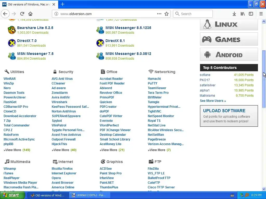Screen dimensions: 266x199
Task: Open the Linux platform banner
Action: [229, 24]
